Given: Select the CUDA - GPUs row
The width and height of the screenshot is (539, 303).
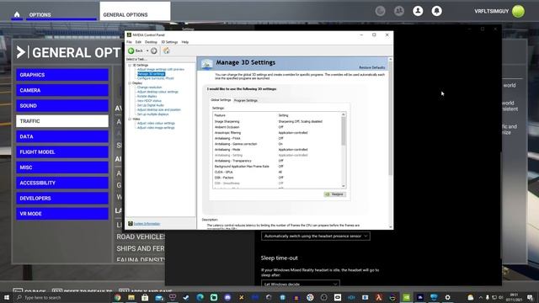Looking at the screenshot, I should tap(277, 172).
